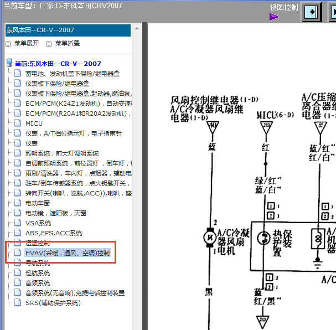Click the view control arrow-to-bar button

(312, 12)
